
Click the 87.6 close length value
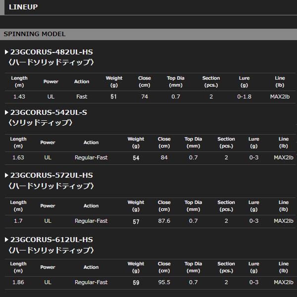pyautogui.click(x=164, y=221)
